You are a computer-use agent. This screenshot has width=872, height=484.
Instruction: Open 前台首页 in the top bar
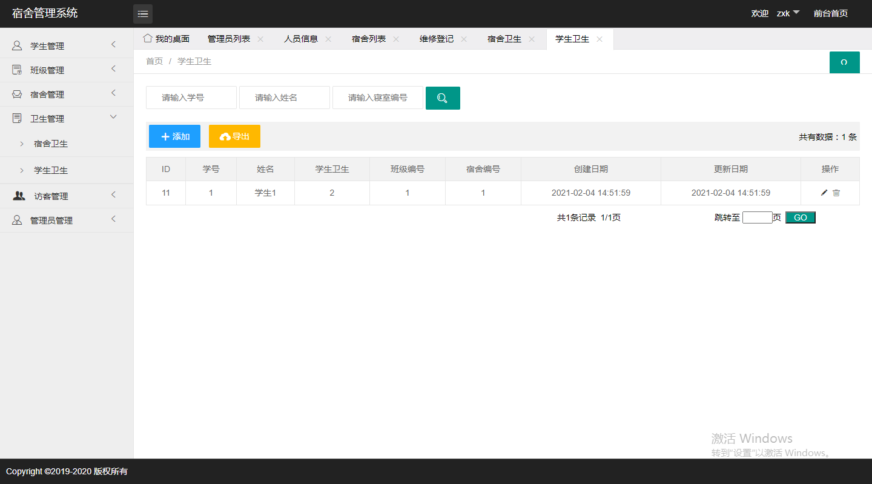(x=830, y=13)
